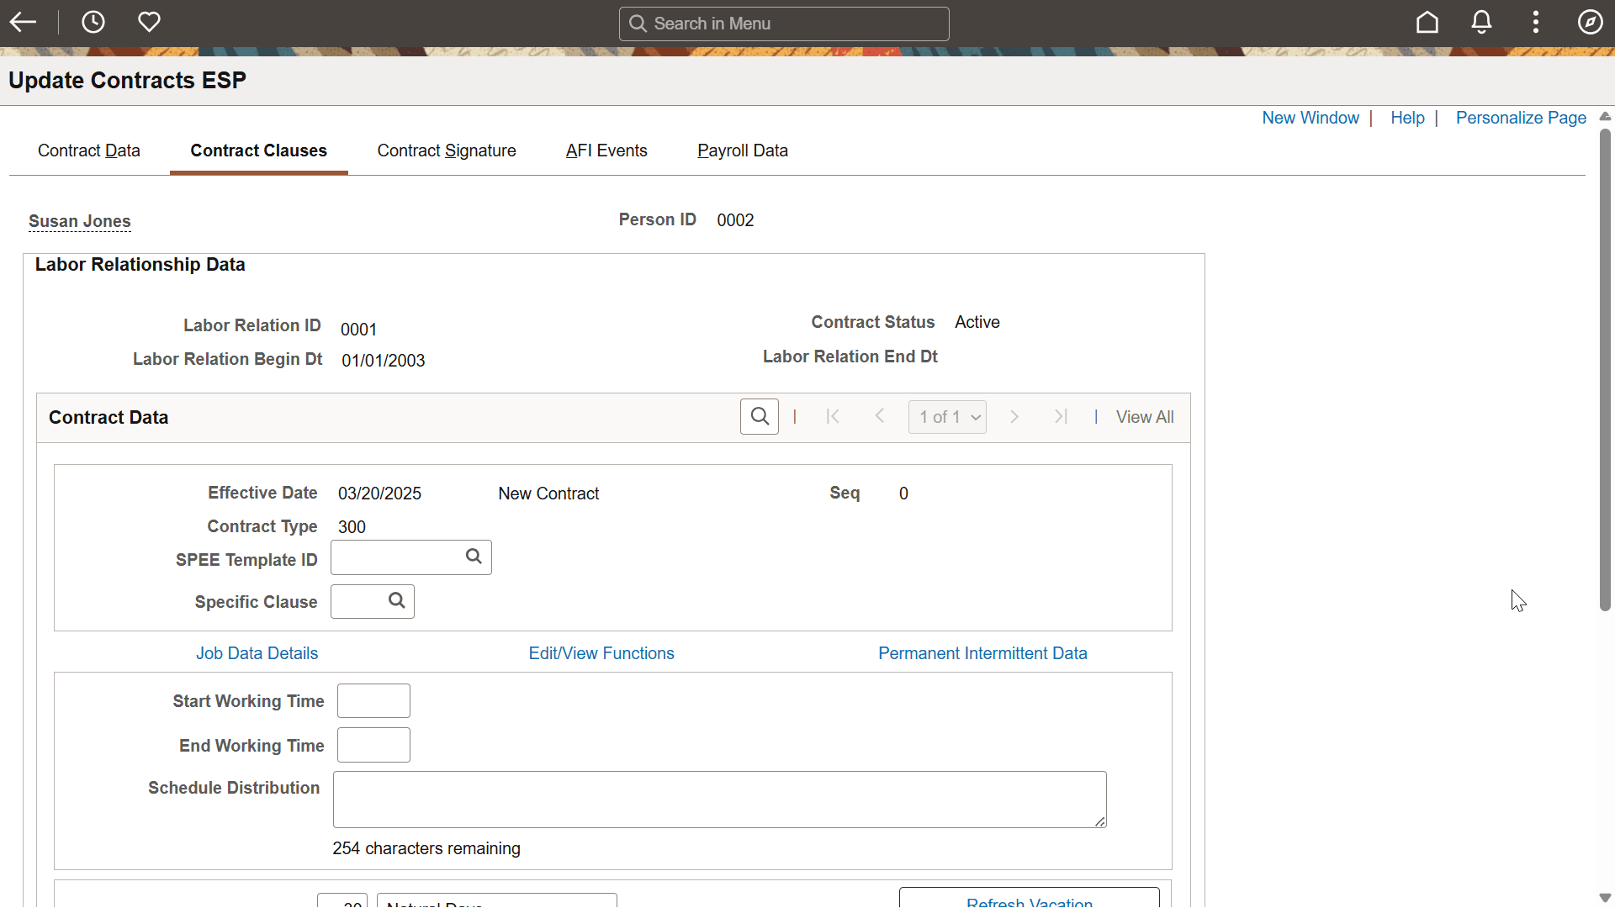This screenshot has height=908, width=1615.
Task: Open the Recently Visited history icon
Action: point(93,22)
